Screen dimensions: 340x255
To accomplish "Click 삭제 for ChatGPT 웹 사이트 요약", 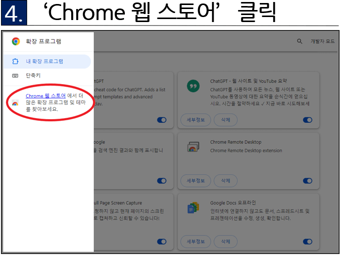I will (x=226, y=120).
